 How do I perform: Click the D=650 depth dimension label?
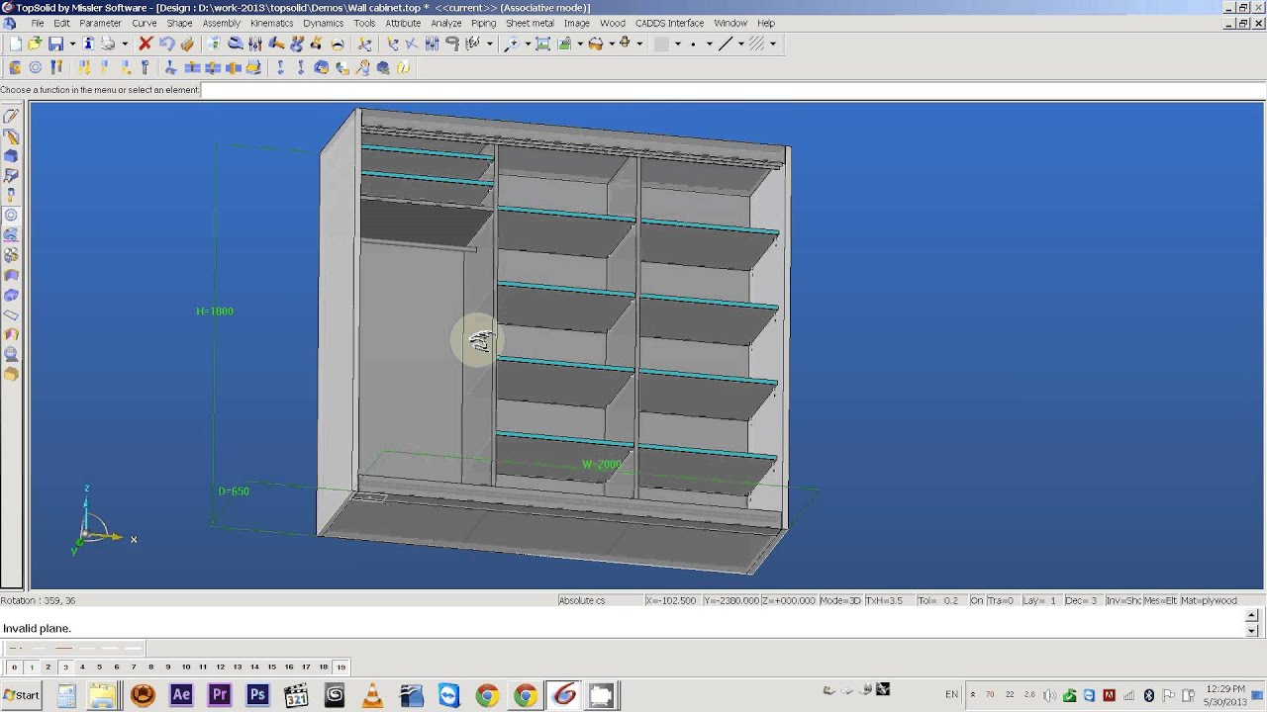(234, 491)
